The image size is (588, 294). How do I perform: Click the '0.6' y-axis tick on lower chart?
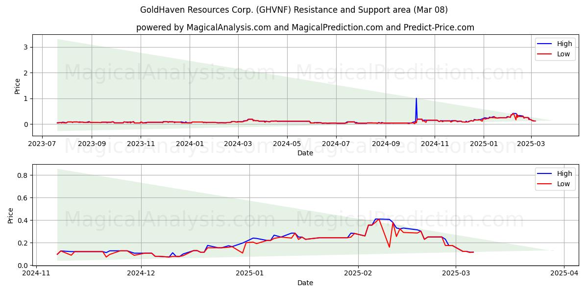(22, 197)
